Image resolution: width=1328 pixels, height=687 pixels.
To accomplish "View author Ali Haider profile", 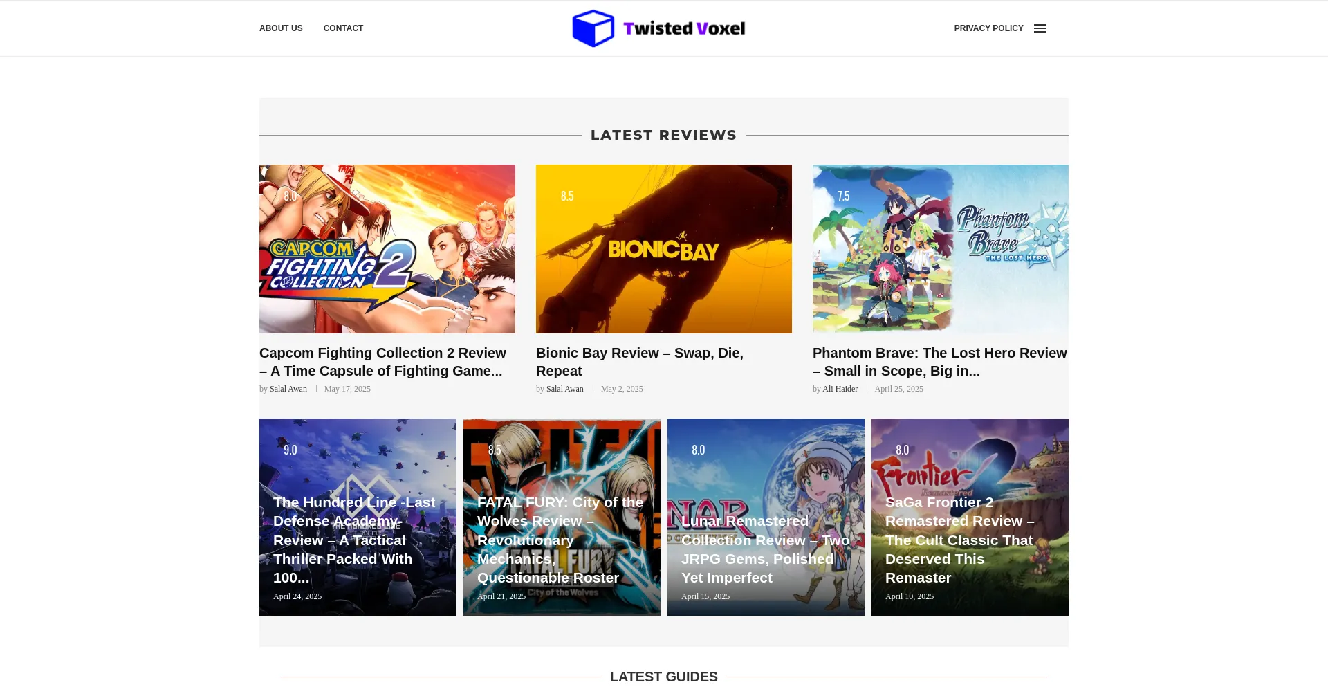I will (x=840, y=389).
